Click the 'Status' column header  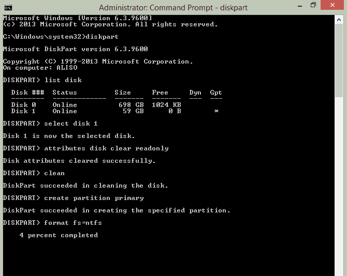[x=65, y=93]
